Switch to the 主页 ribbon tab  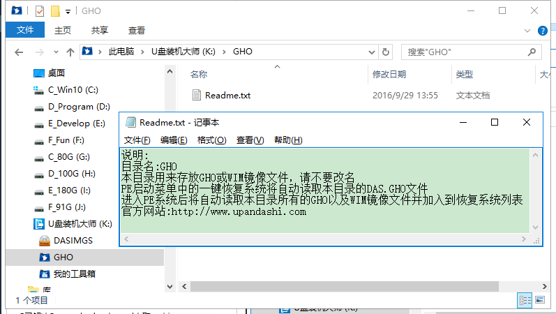click(x=63, y=31)
